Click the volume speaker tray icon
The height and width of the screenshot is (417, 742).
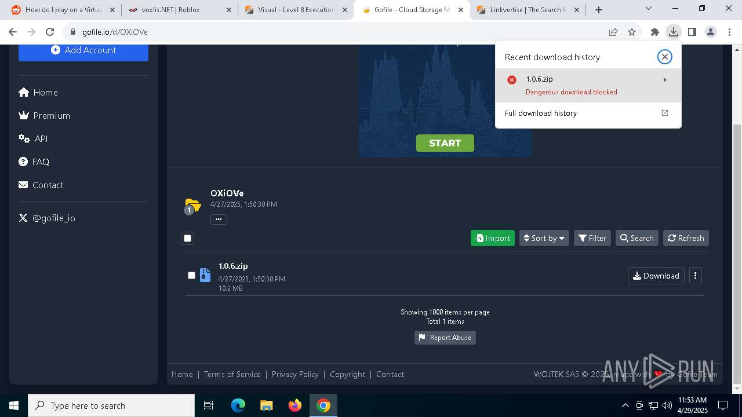click(x=667, y=405)
